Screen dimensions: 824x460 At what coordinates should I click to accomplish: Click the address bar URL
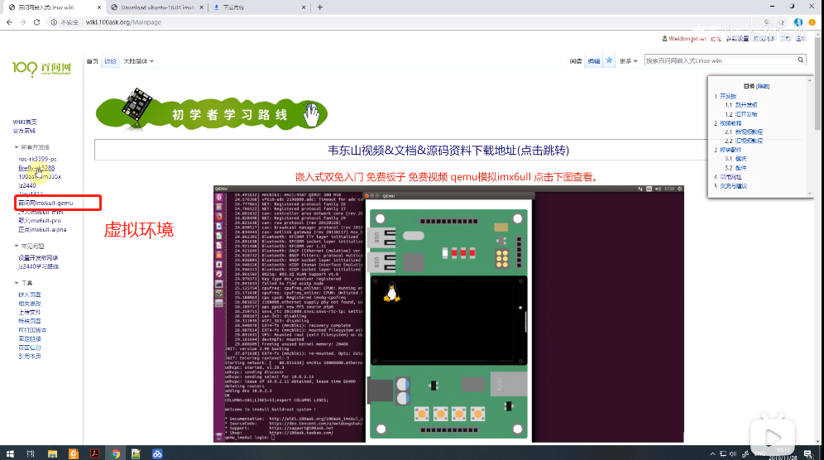pos(123,22)
